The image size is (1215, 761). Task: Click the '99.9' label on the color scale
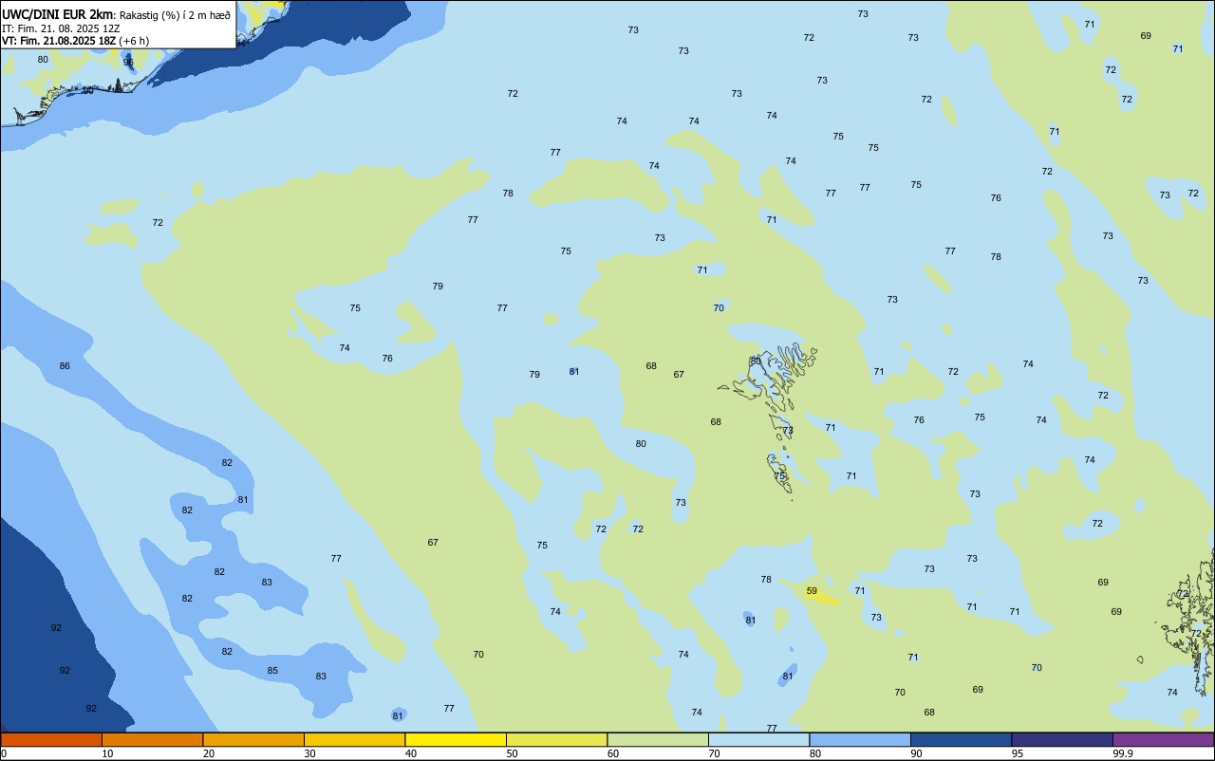click(1123, 753)
